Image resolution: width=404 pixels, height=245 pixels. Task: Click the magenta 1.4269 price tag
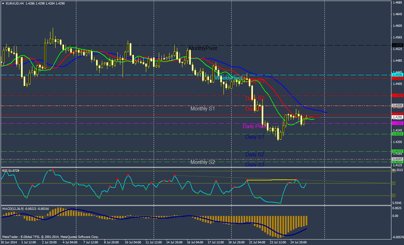pos(397,123)
